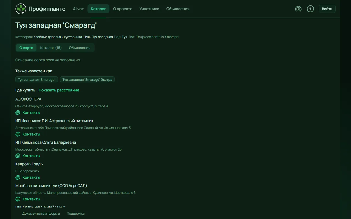Click the Войти button
The image size is (351, 219).
(x=327, y=9)
